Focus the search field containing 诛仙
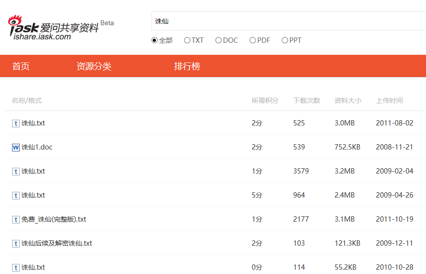This screenshot has height=274, width=426. (288, 21)
